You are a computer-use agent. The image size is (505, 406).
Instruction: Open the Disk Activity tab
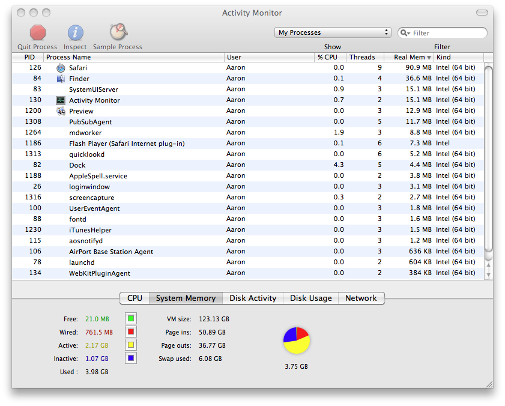(x=253, y=298)
